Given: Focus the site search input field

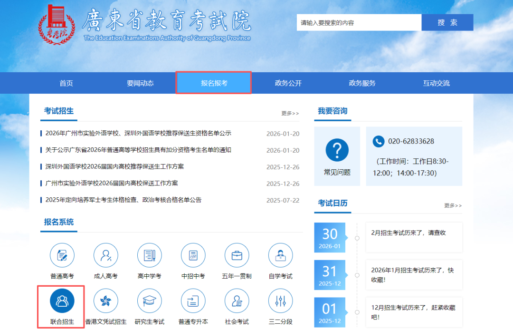Looking at the screenshot, I should (x=359, y=22).
